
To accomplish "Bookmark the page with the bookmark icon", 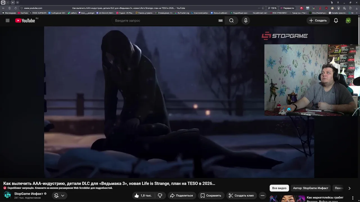I will click(263, 8).
